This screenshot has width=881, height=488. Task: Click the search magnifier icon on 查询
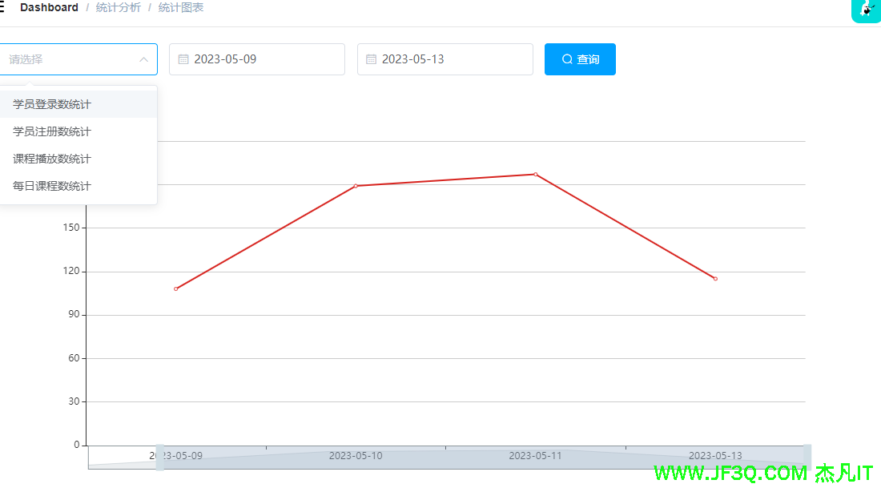point(567,59)
